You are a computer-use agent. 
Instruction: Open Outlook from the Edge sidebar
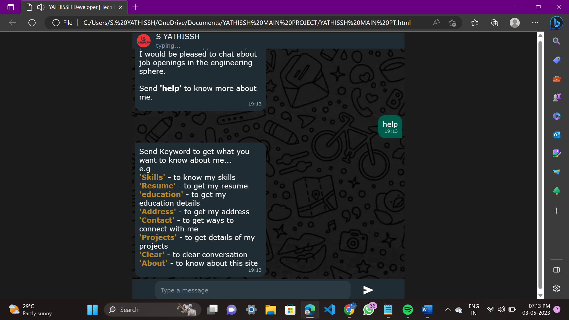point(556,135)
